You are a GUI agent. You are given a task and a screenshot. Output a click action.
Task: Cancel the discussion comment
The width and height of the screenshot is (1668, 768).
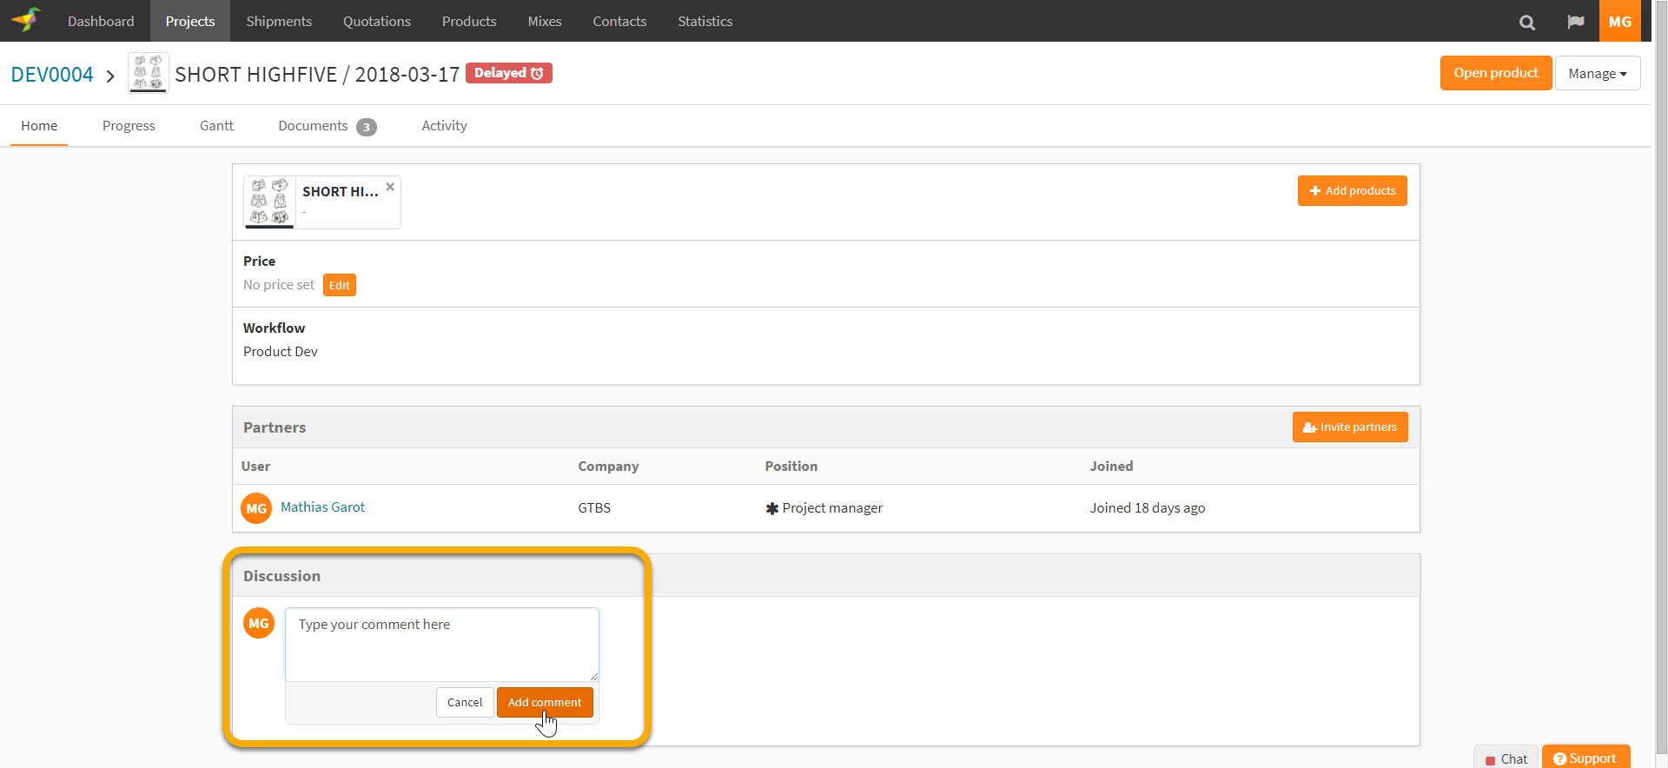click(x=464, y=702)
